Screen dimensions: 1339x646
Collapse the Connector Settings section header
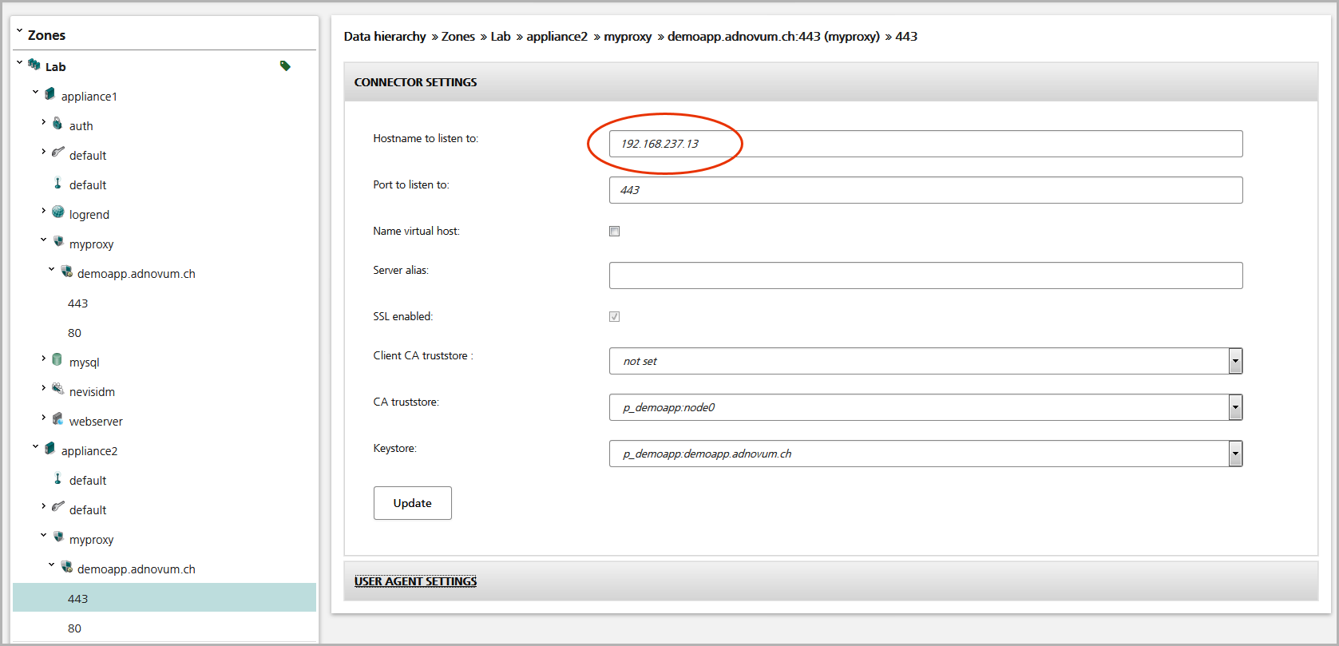[x=831, y=82]
